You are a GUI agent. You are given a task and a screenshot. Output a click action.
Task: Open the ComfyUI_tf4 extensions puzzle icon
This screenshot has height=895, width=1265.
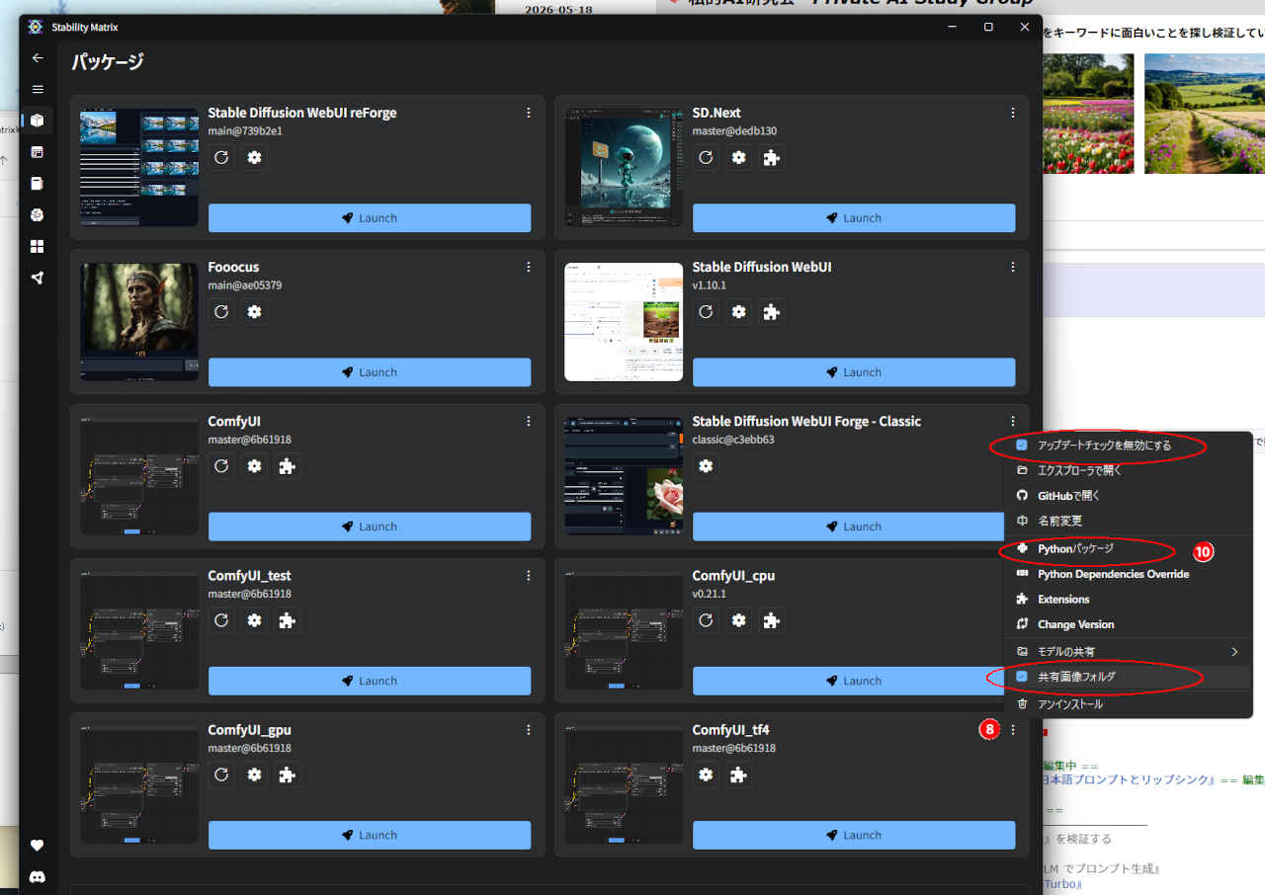point(738,774)
